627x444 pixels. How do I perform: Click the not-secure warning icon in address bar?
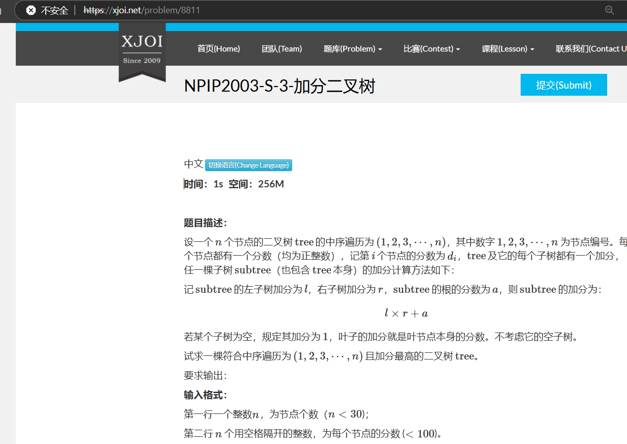click(x=31, y=10)
